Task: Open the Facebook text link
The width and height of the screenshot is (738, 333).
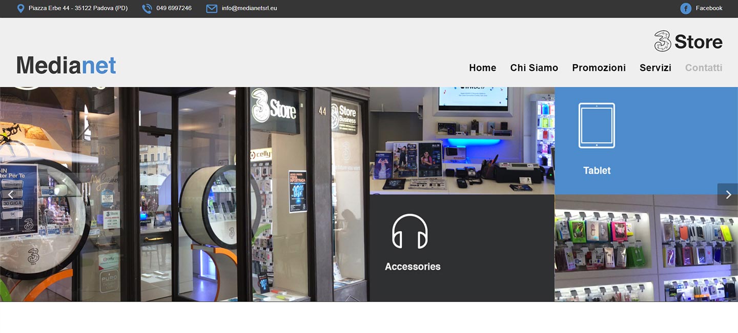Action: click(x=709, y=8)
